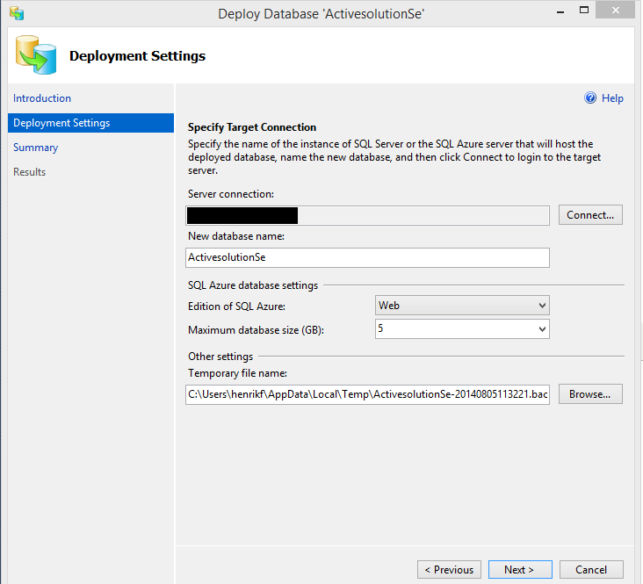This screenshot has height=584, width=643.
Task: Click the 'Specify Target Connection' heading
Action: [252, 127]
